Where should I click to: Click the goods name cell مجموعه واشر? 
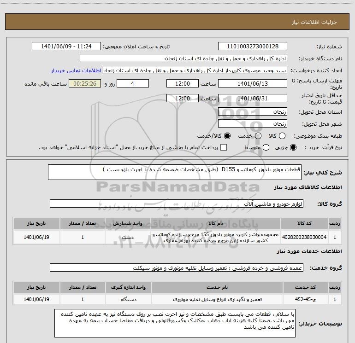[x=216, y=238]
